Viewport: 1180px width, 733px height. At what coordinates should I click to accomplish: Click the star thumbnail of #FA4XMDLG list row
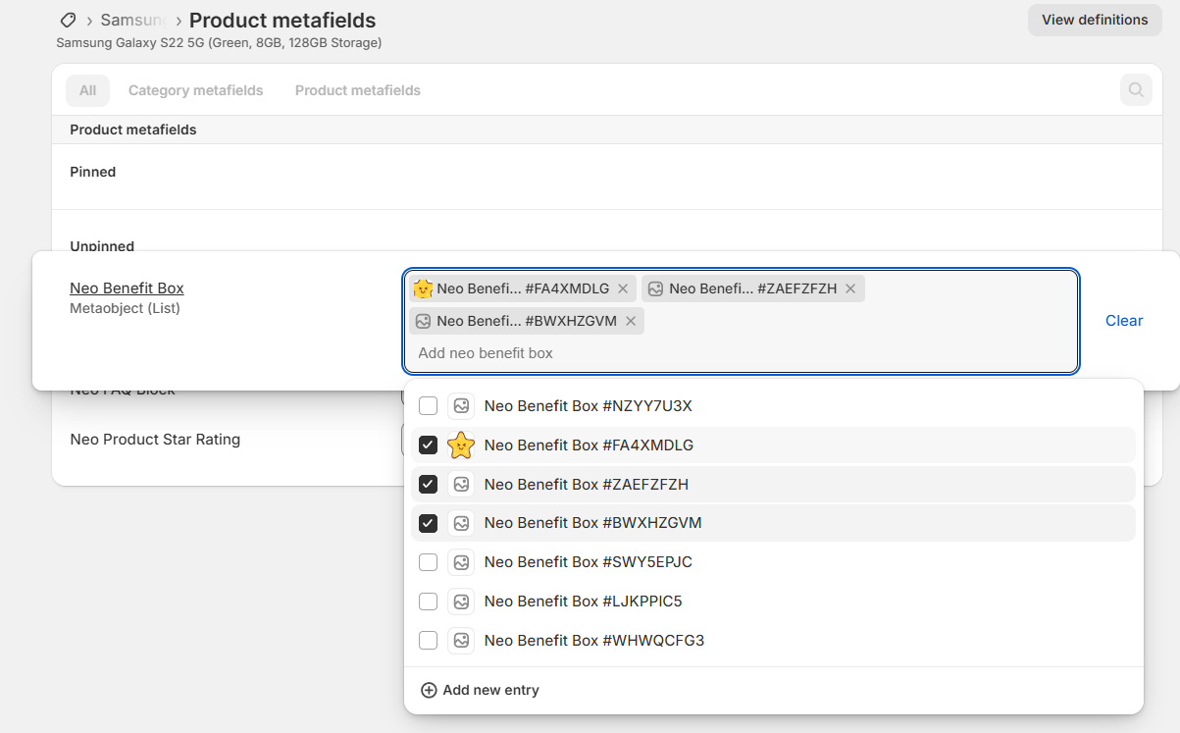point(461,445)
